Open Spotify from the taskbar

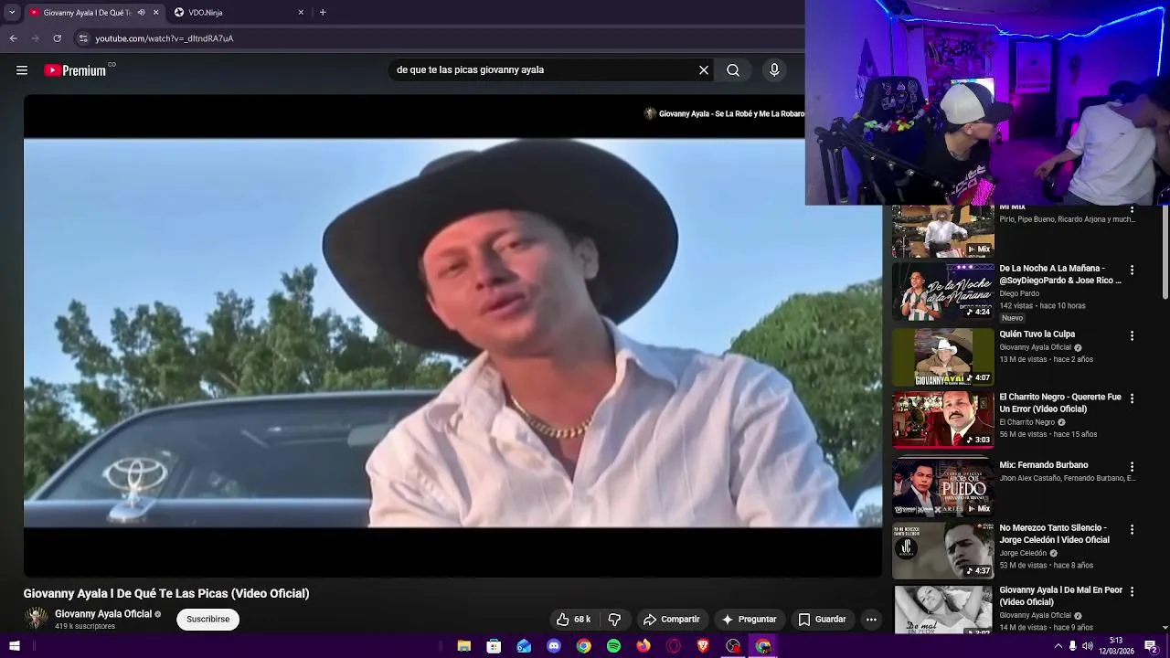pos(613,646)
